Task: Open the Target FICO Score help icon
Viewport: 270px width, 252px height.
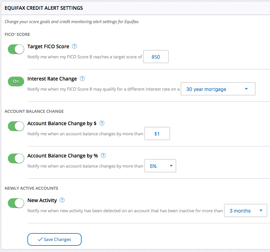Action: (74, 46)
